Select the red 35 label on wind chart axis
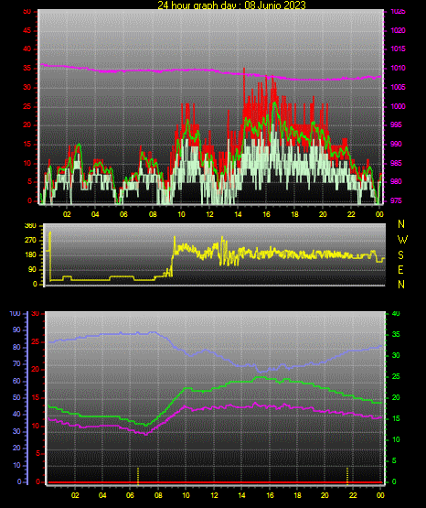The height and width of the screenshot is (508, 426). (27, 68)
